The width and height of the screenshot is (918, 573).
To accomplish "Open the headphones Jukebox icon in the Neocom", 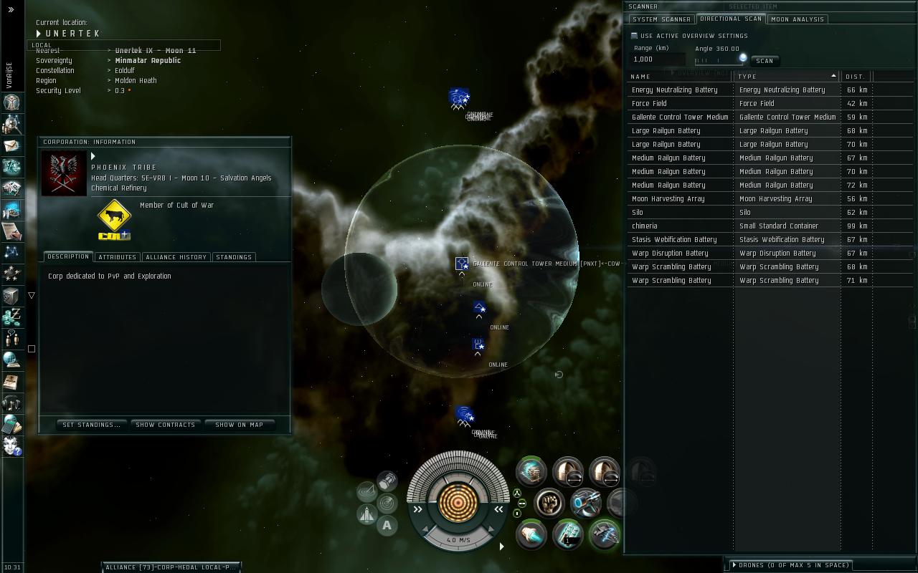I will pyautogui.click(x=11, y=403).
